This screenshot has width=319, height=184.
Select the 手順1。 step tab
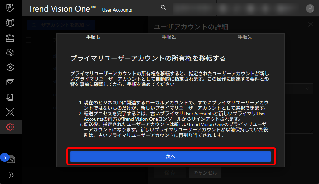click(x=93, y=37)
